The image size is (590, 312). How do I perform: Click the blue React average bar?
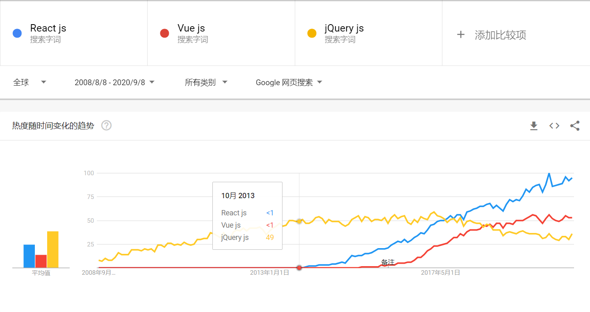pos(29,256)
